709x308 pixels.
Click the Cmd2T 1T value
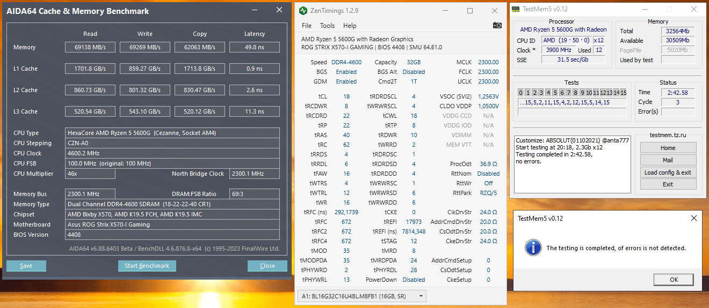414,81
